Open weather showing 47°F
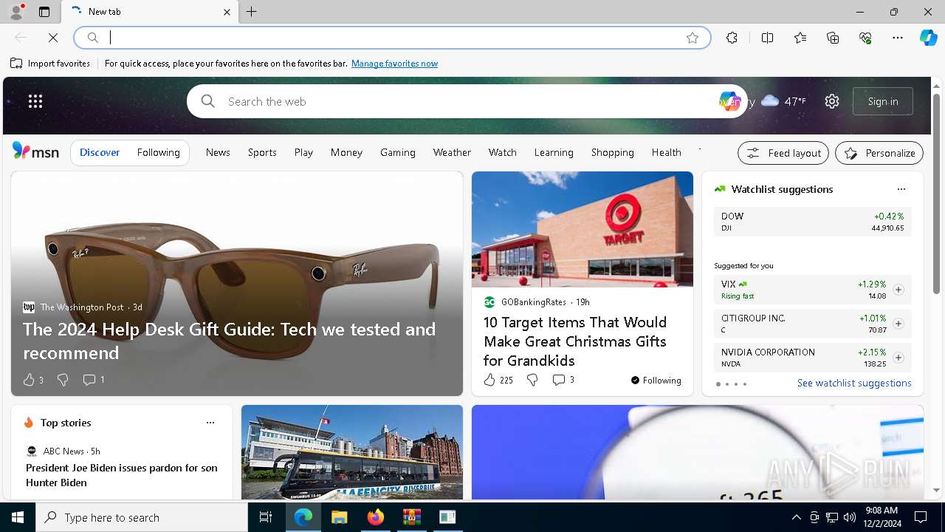This screenshot has width=945, height=532. tap(783, 101)
